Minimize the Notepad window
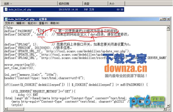This screenshot has width=173, height=112. tap(161, 19)
